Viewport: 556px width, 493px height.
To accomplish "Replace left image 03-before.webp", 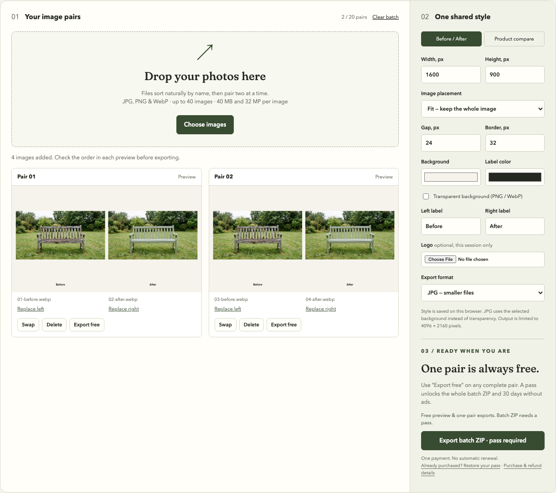I will [228, 309].
